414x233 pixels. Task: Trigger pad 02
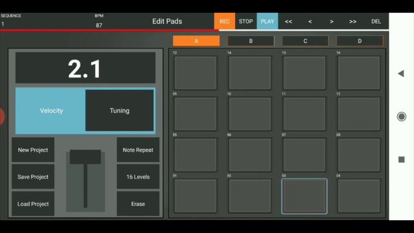point(250,195)
